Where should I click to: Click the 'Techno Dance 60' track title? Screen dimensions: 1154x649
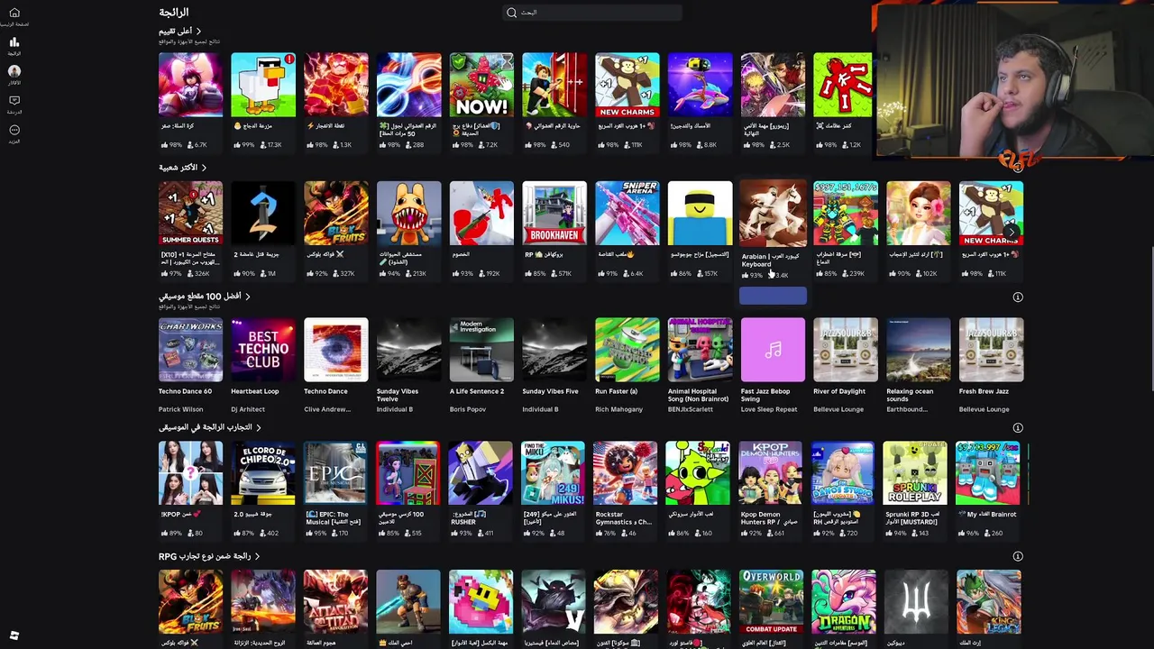pyautogui.click(x=186, y=391)
